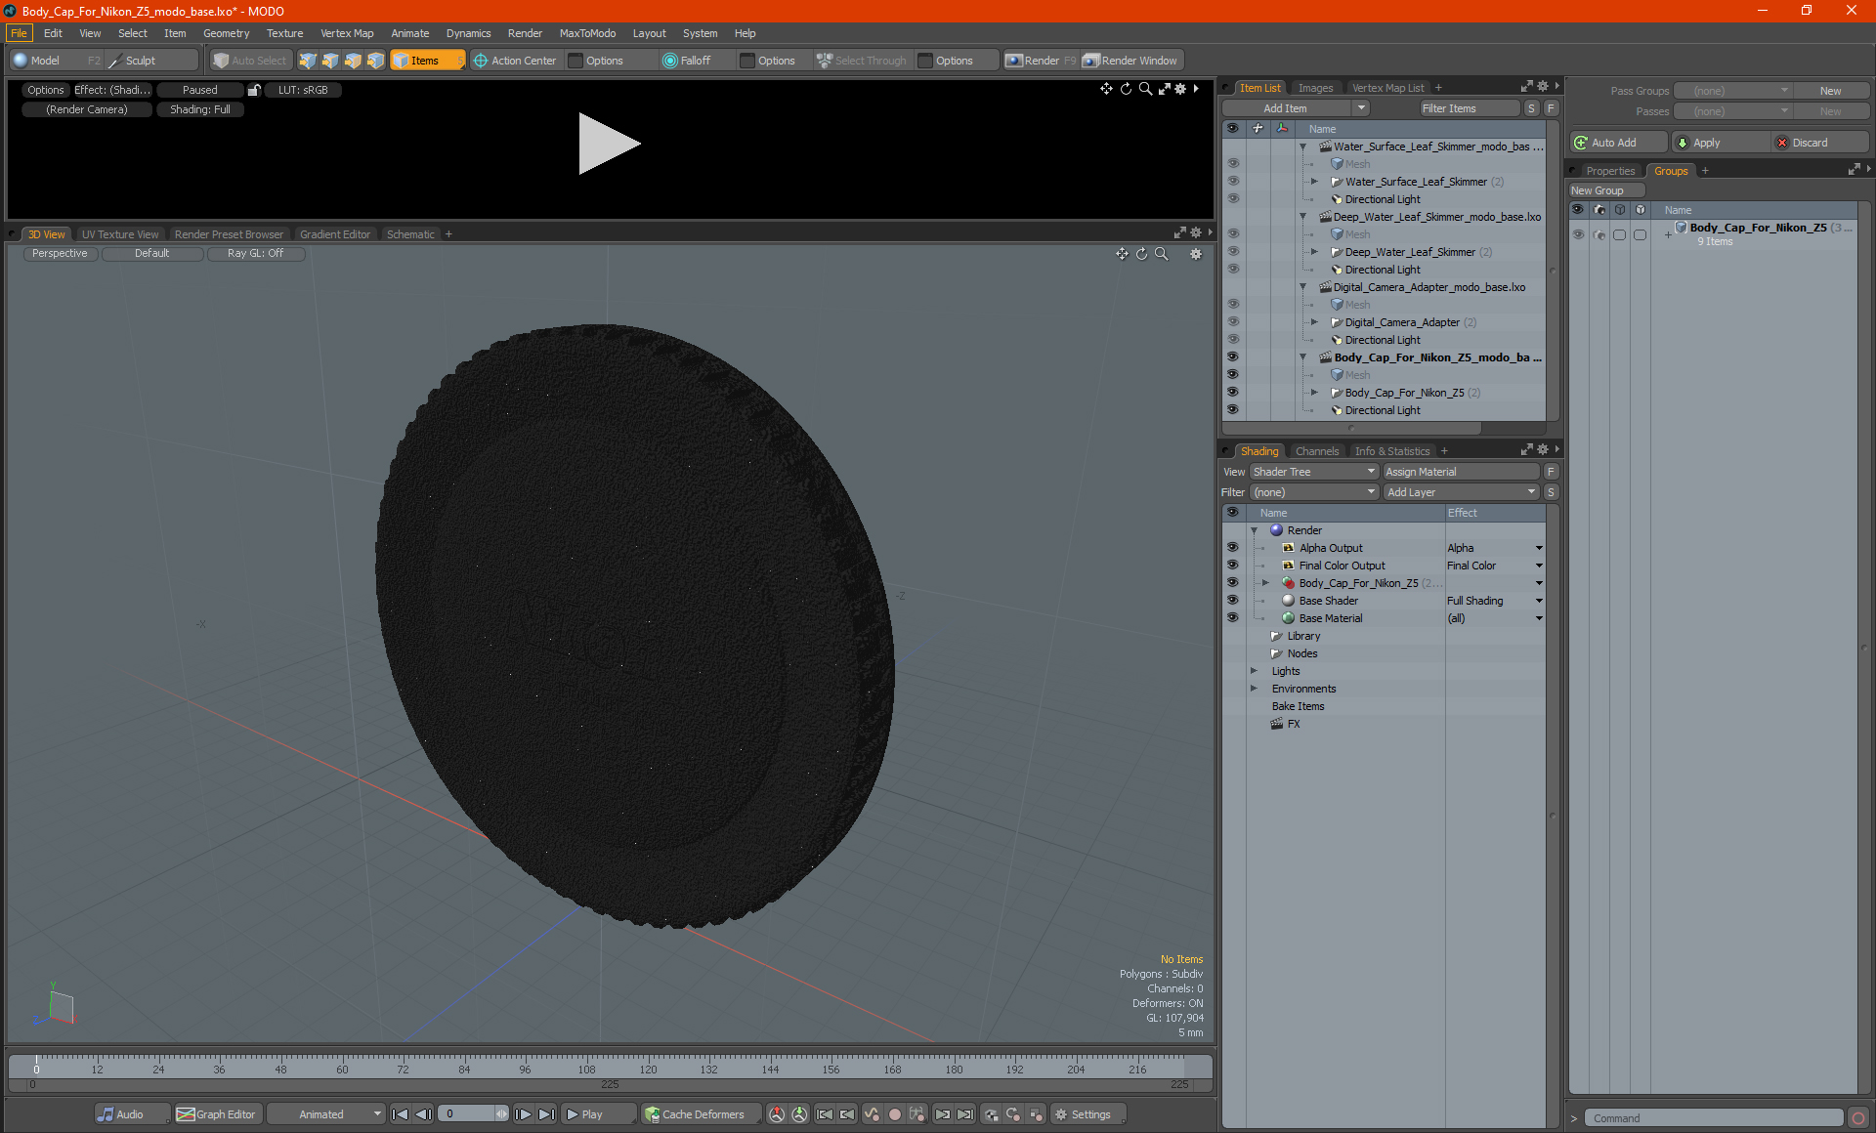The height and width of the screenshot is (1133, 1876).
Task: Open the gear menu of the Item List panel
Action: click(x=1543, y=87)
